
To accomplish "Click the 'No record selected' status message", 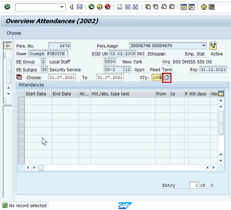I will tap(28, 206).
